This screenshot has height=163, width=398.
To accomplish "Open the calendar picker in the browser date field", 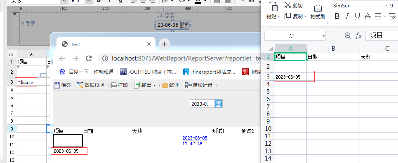I will [219, 104].
